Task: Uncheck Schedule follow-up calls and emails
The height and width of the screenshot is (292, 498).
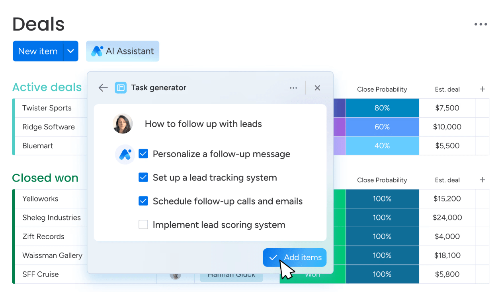Action: pyautogui.click(x=143, y=201)
